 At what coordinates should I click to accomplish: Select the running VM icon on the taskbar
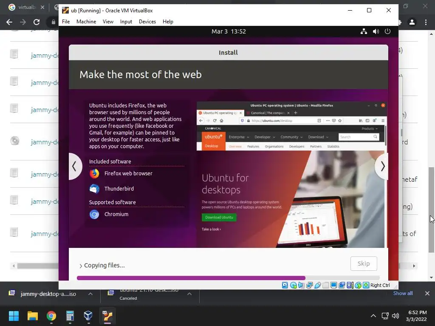107,316
